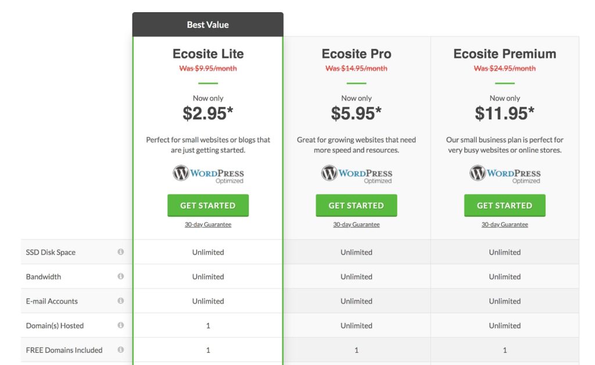The width and height of the screenshot is (595, 365).
Task: Click the Ecosite Lite plan heading
Action: tap(208, 54)
